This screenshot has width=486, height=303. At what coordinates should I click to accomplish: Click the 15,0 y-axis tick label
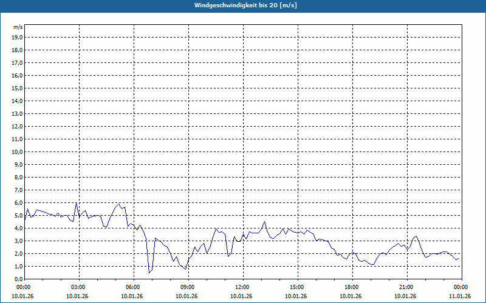point(17,88)
